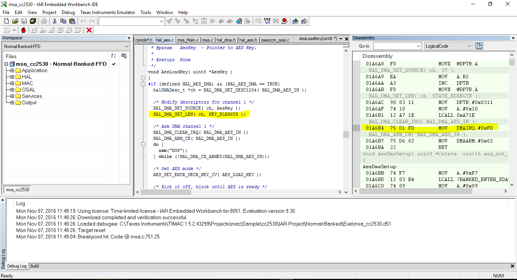
Task: Switch to the zaesccm_osal.c tab
Action: [x=275, y=40]
